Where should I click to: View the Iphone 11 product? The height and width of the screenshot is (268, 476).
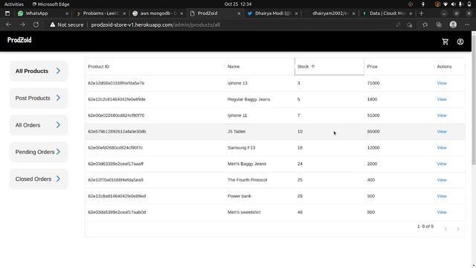click(442, 115)
